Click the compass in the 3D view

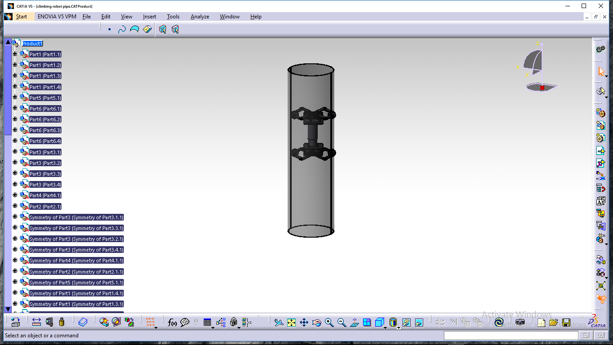pos(538,66)
